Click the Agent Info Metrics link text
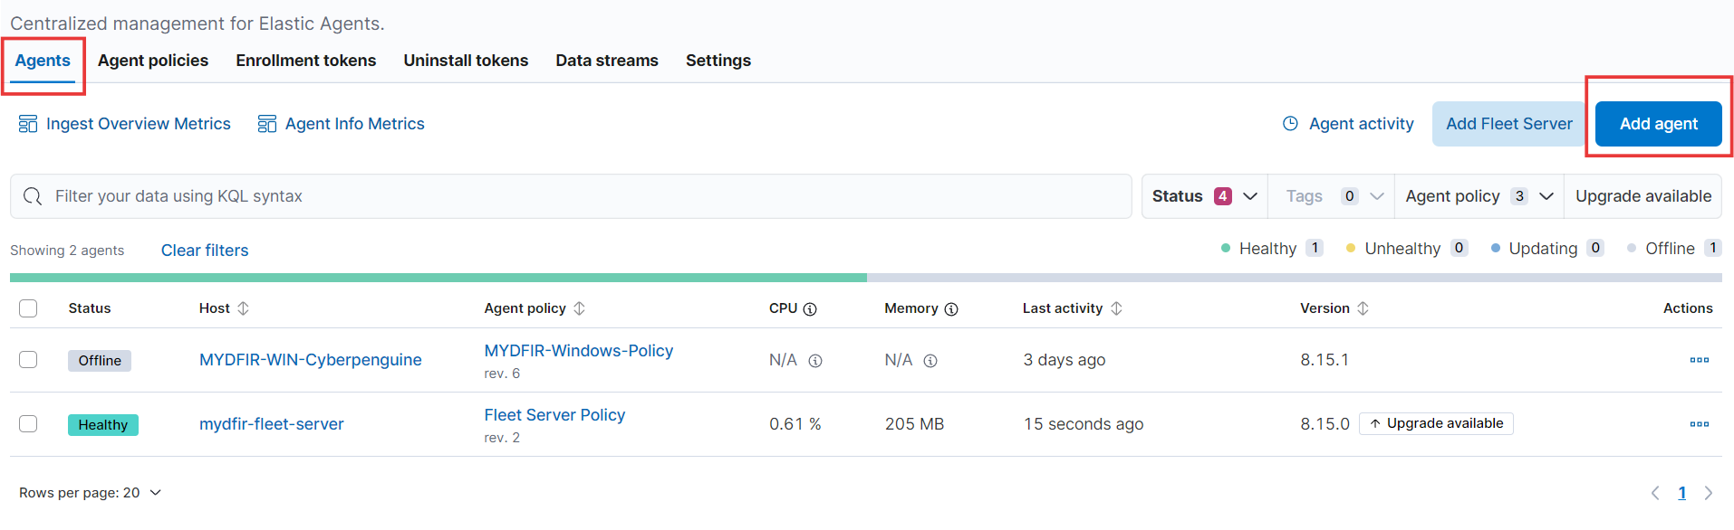Screen dimensions: 1734x530 355,124
